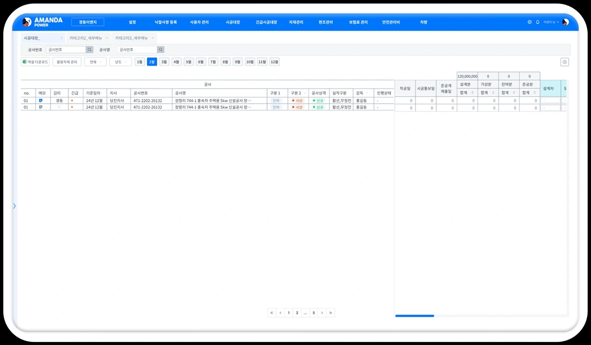Viewport: 591px width, 345px height.
Task: Open the blue memo icon in first row
Action: pyautogui.click(x=41, y=100)
